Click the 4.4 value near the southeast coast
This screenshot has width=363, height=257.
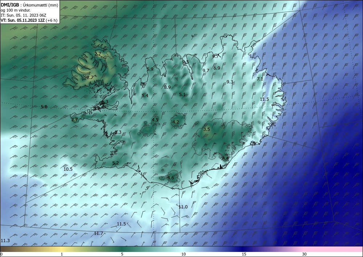click(x=225, y=158)
